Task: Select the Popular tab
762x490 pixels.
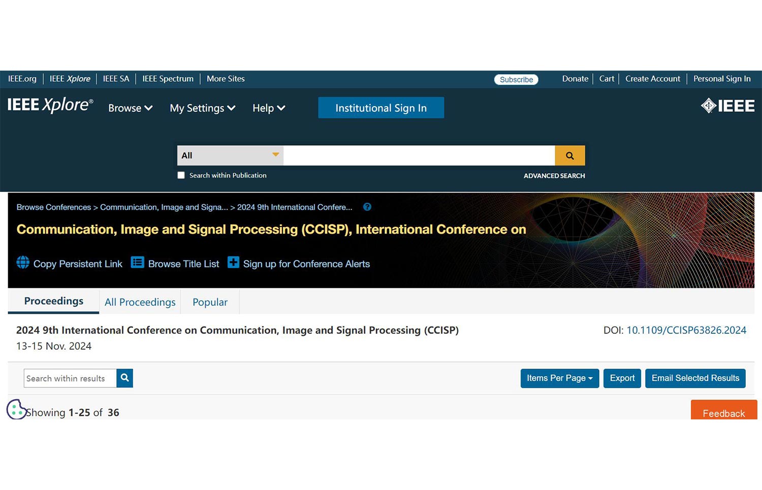Action: click(210, 302)
